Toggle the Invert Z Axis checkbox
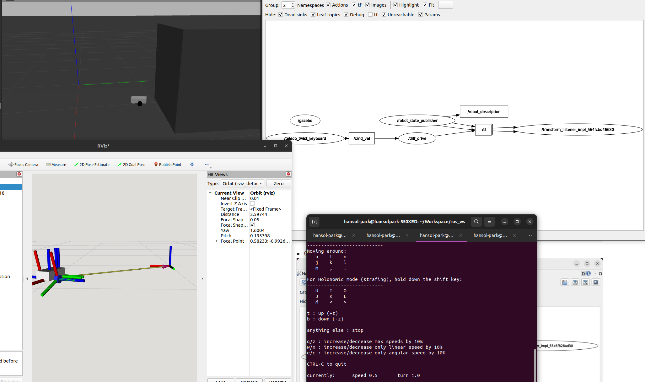The image size is (645, 382). point(252,204)
